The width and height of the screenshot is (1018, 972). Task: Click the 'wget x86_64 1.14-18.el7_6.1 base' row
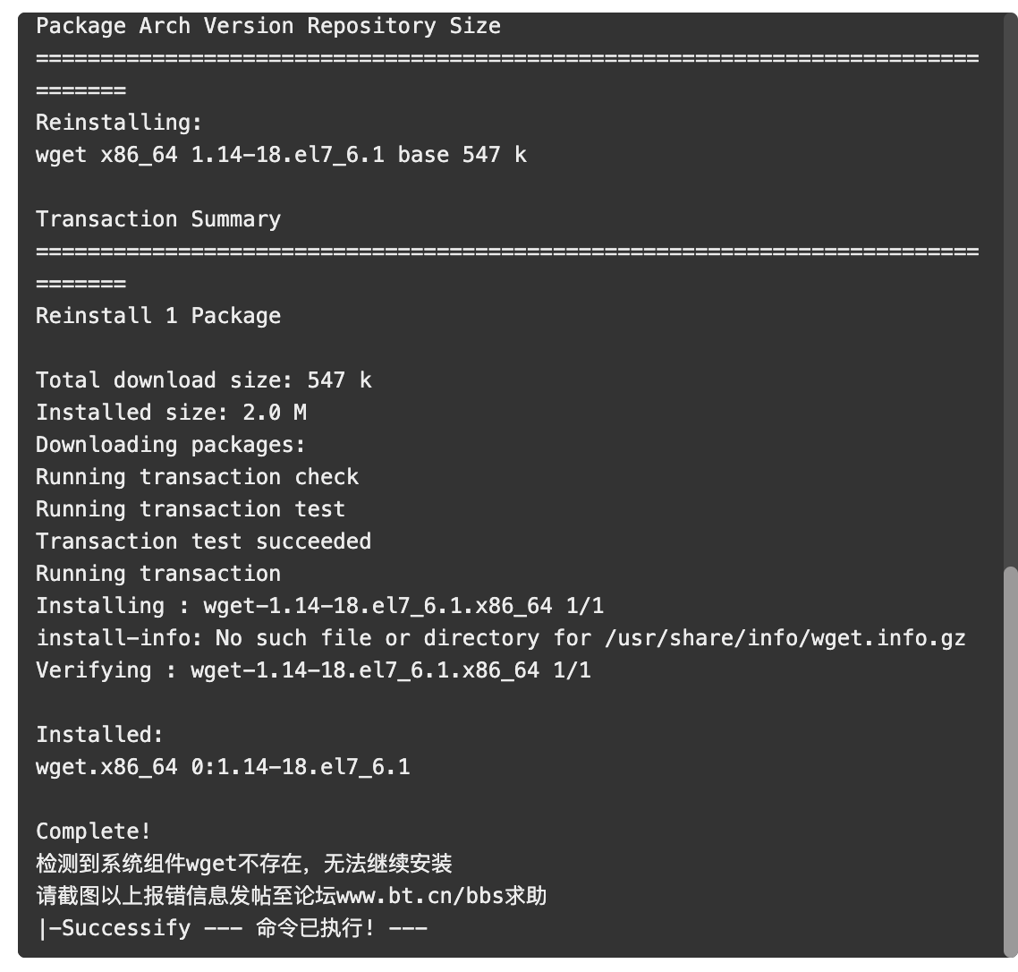281,155
